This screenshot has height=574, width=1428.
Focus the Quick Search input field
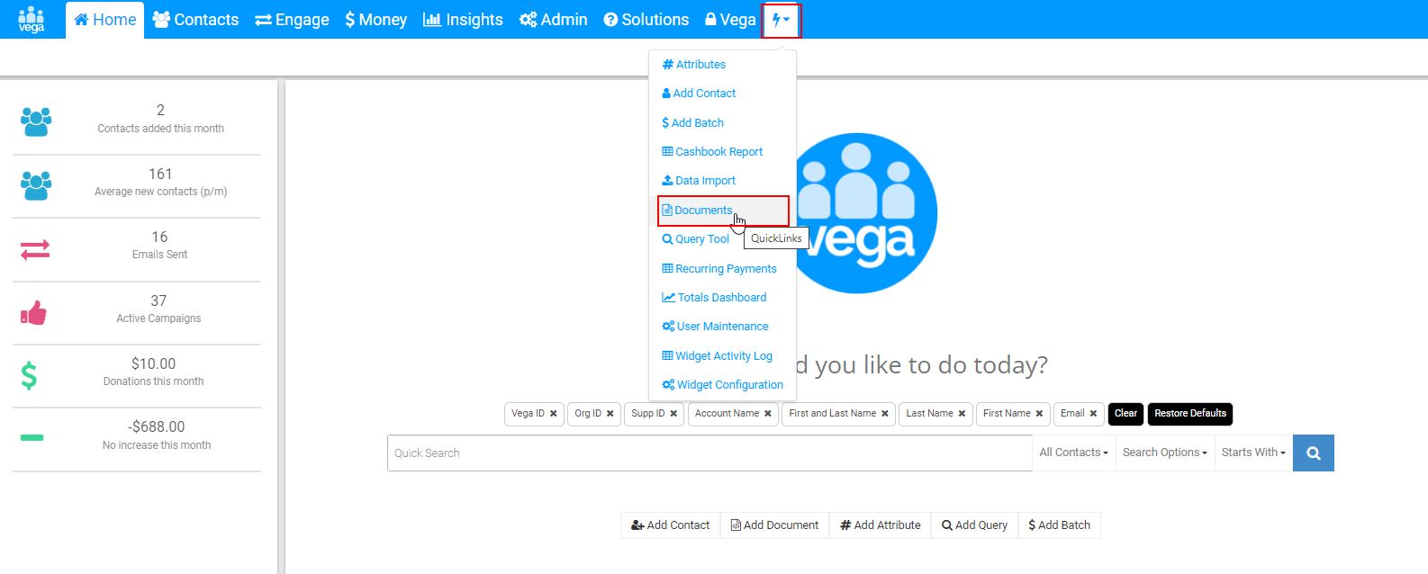click(709, 453)
